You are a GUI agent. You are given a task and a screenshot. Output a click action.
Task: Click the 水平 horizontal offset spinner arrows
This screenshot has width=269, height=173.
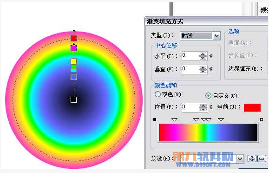click(203, 56)
